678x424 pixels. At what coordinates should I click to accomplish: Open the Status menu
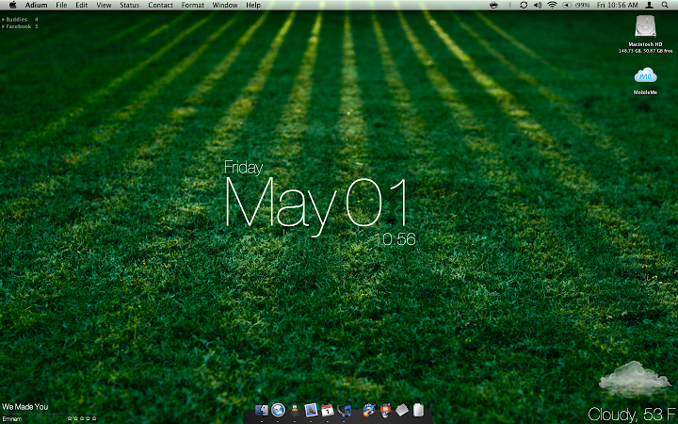tap(129, 6)
